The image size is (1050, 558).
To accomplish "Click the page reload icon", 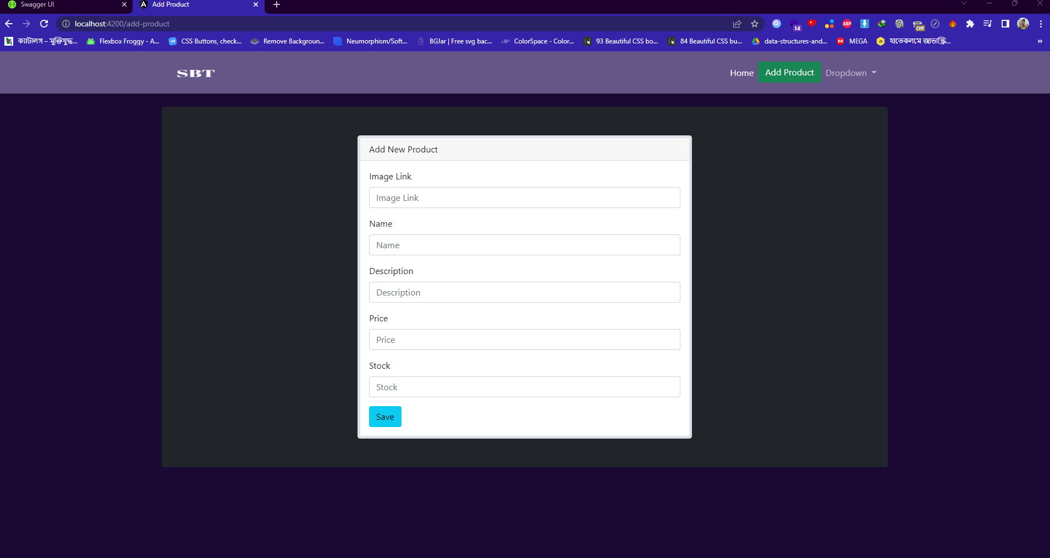I will [x=44, y=24].
